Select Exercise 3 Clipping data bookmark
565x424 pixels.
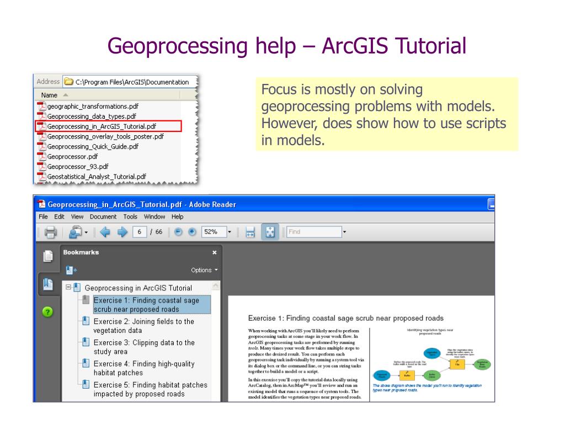point(144,347)
